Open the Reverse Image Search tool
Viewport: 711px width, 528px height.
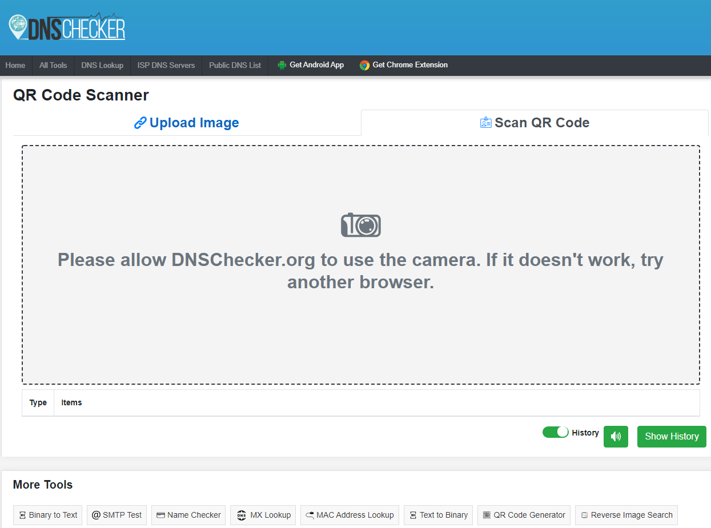point(626,514)
